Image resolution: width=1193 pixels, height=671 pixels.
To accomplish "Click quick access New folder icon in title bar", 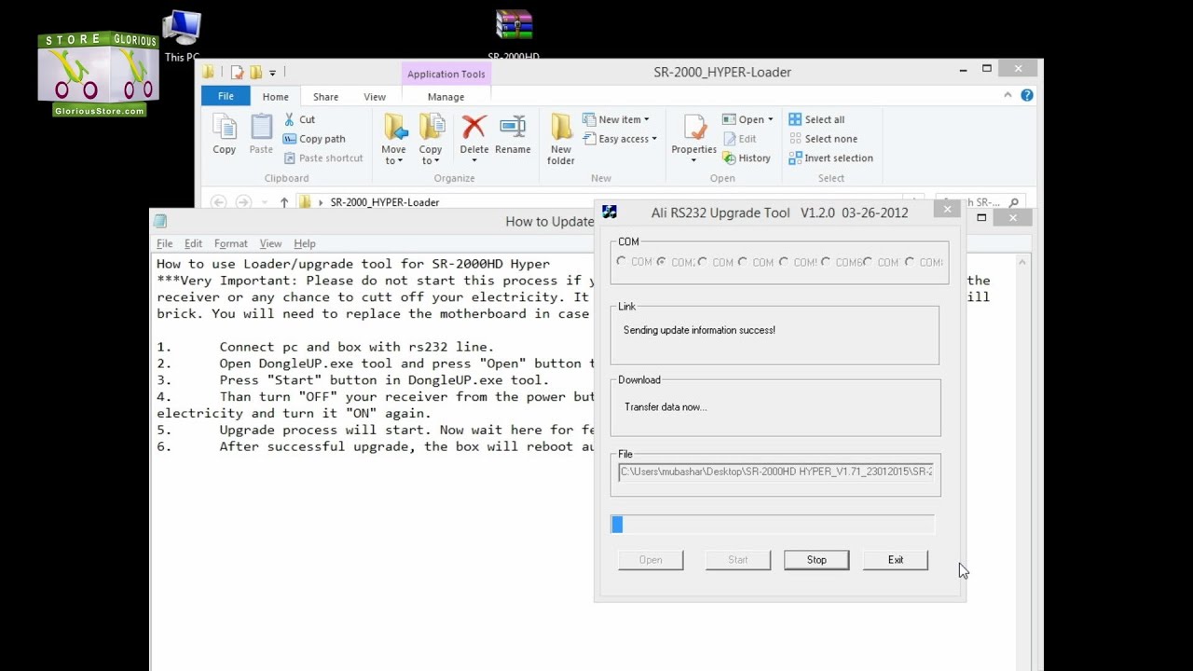I will [x=255, y=72].
